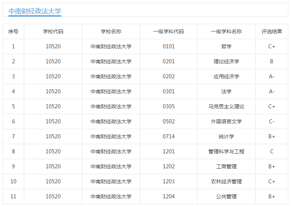Click subject code 0201
This screenshot has width=292, height=206.
point(169,61)
